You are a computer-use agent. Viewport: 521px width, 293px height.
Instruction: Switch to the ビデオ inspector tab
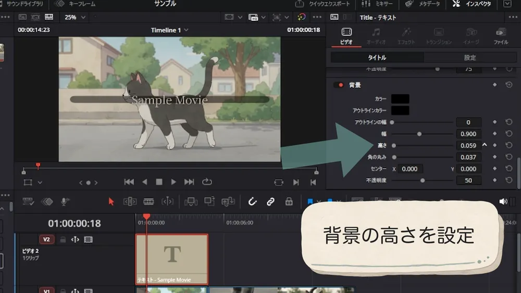[x=346, y=36]
